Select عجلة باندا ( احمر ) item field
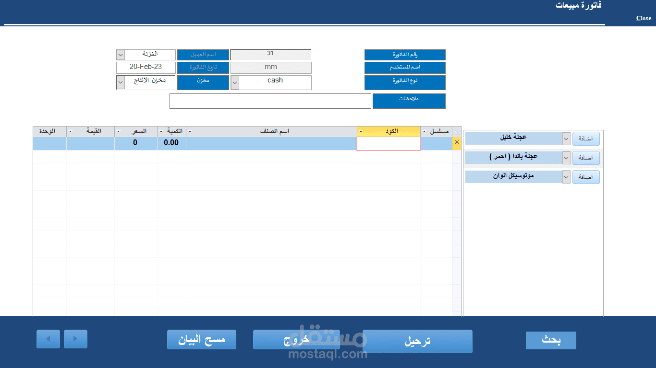The image size is (656, 368). [x=513, y=158]
